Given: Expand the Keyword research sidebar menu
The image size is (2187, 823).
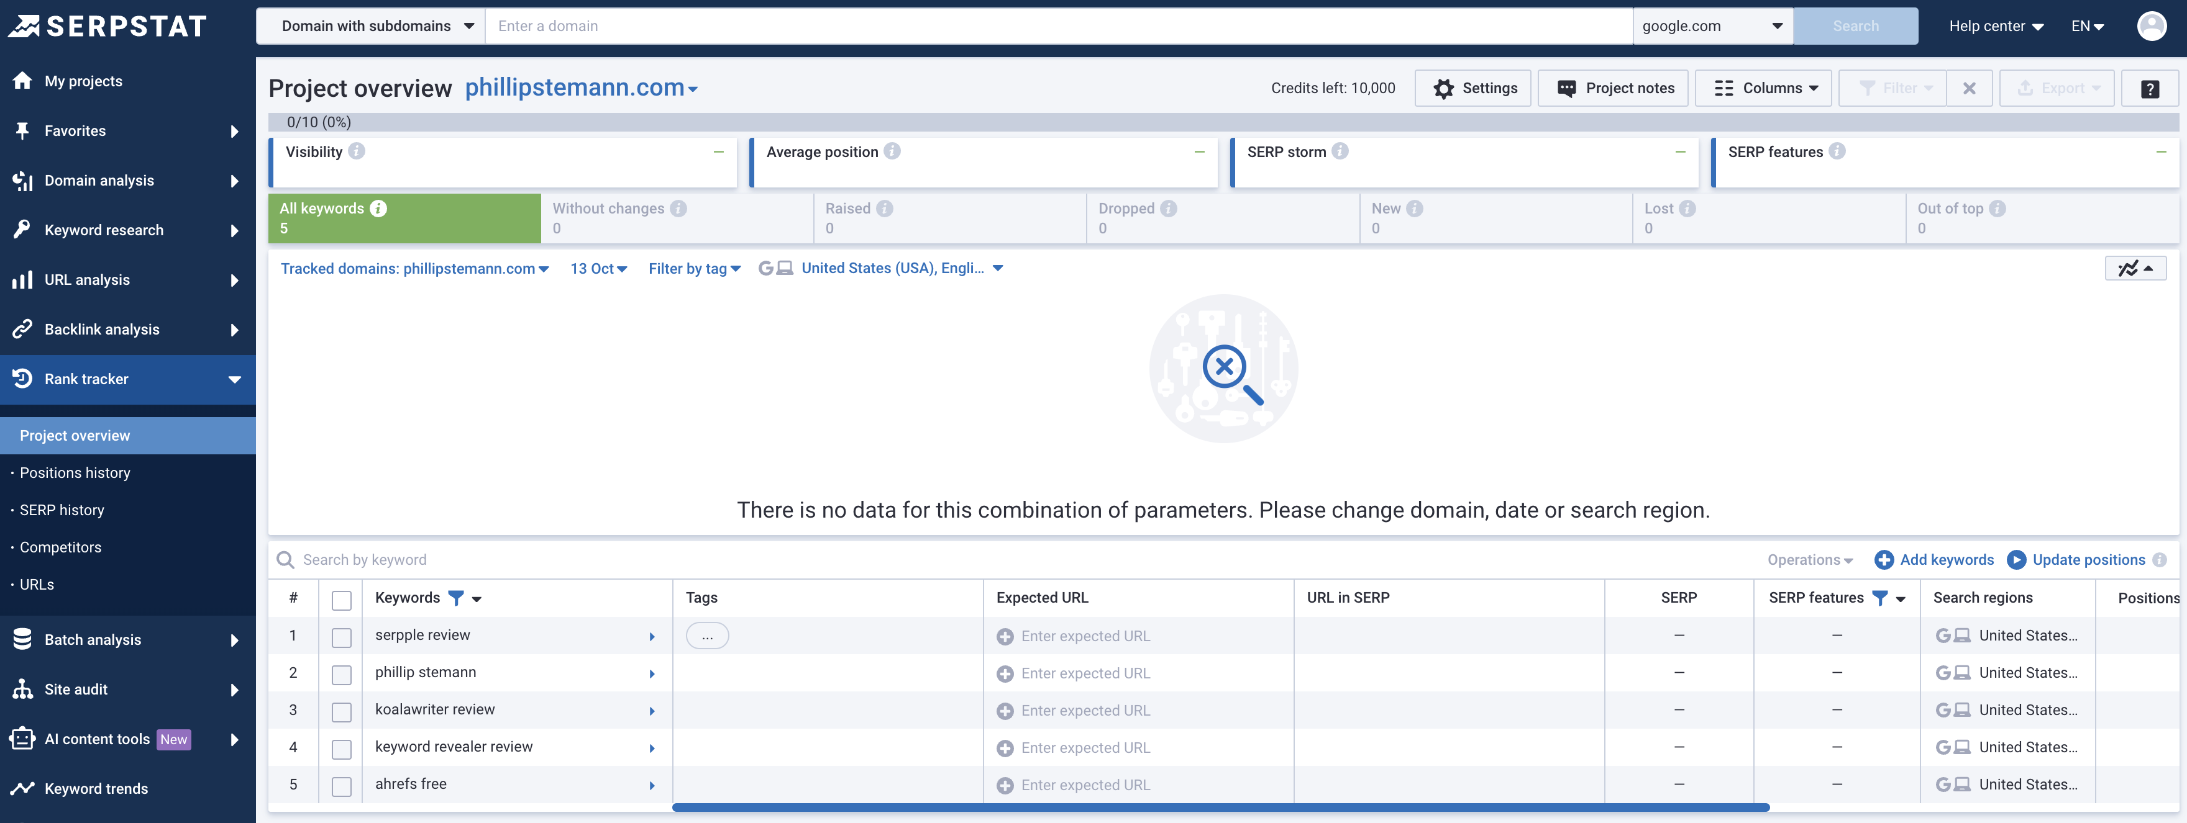Looking at the screenshot, I should (x=127, y=230).
